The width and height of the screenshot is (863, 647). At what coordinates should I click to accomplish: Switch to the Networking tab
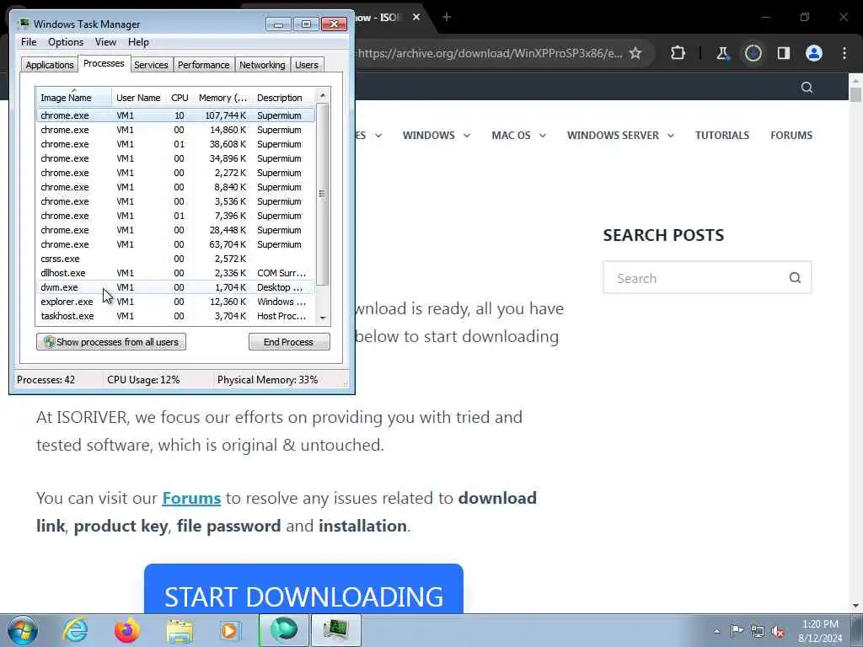pyautogui.click(x=263, y=65)
